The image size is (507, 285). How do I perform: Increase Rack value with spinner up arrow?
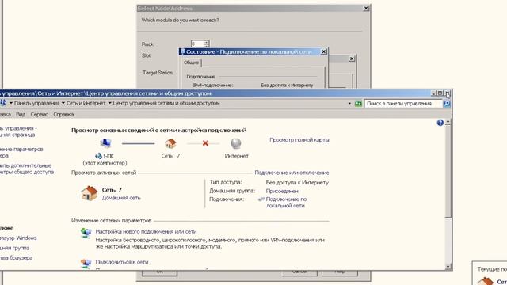point(206,42)
